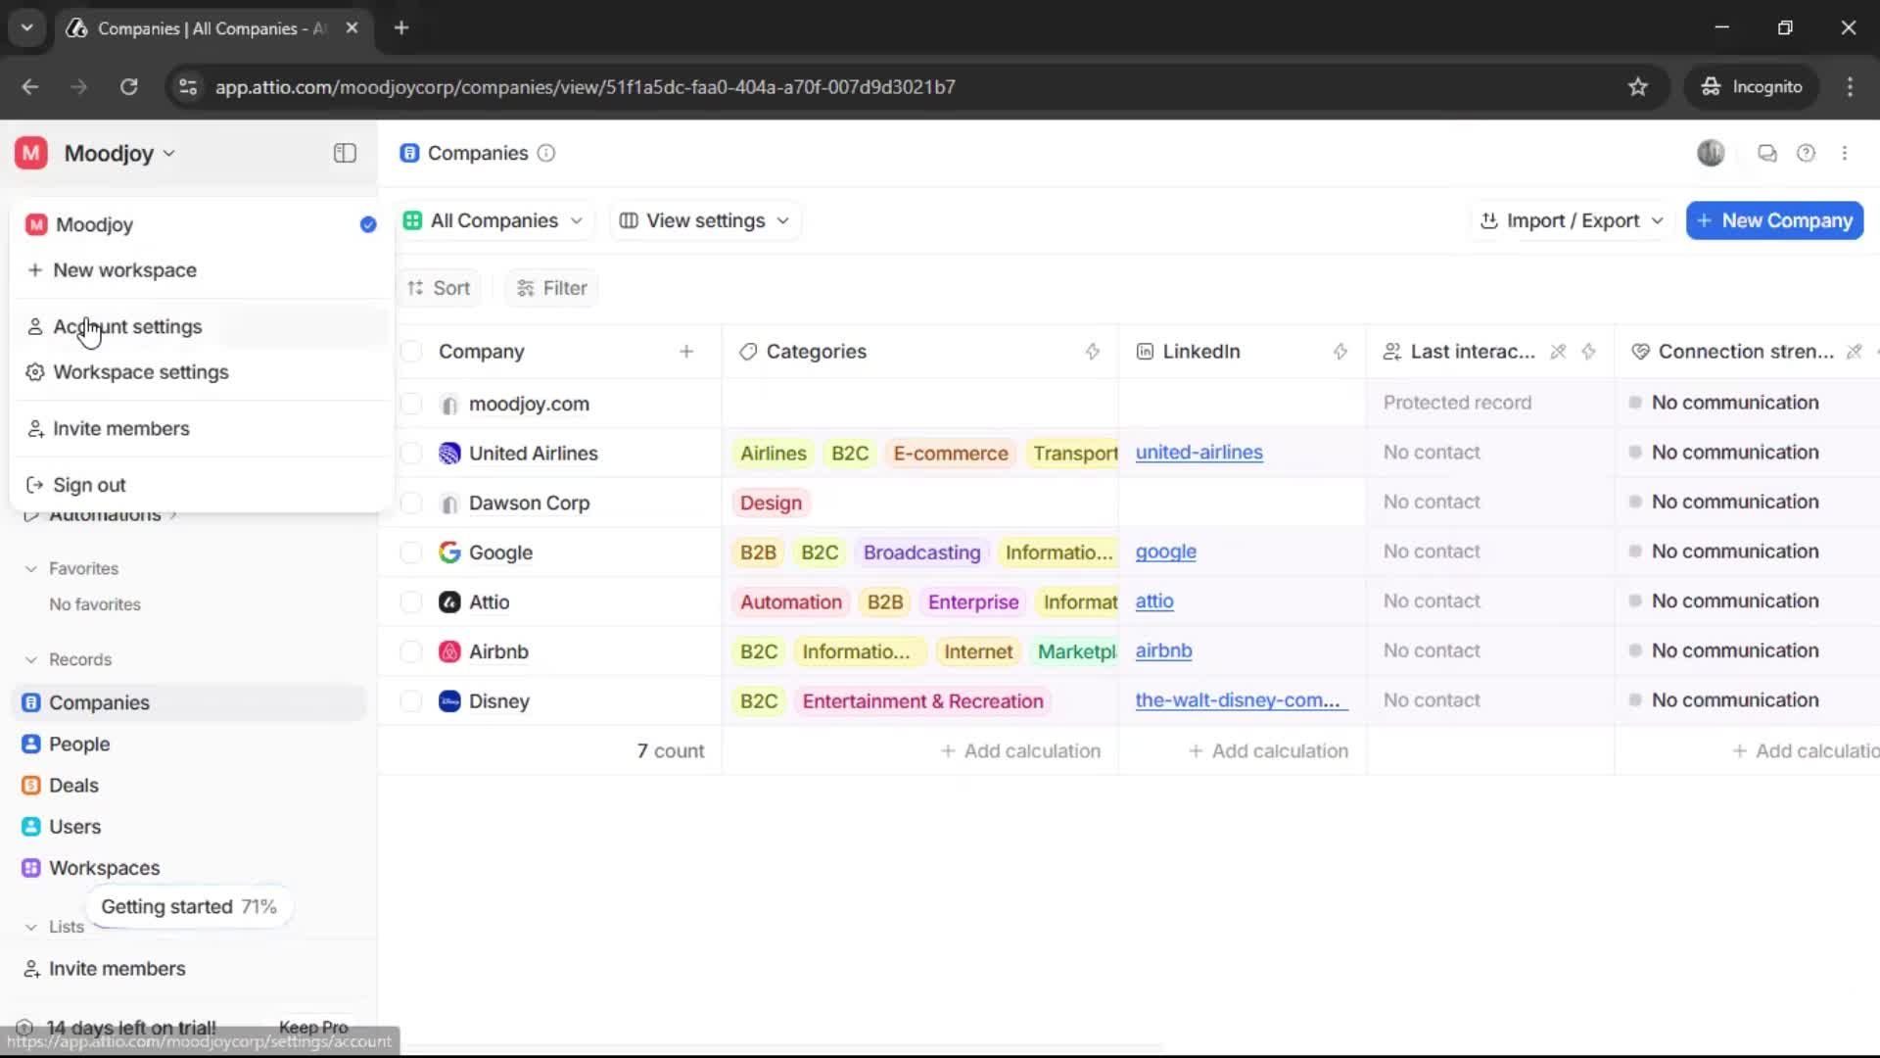Screen dimensions: 1880x1058
Task: Open the comments chat icon
Action: point(1767,153)
